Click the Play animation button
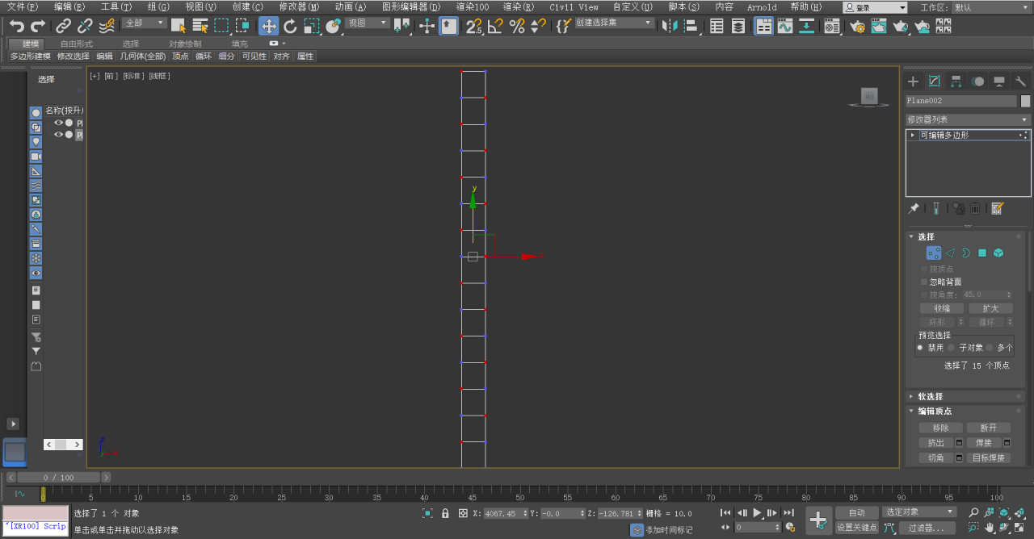Viewport: 1034px width, 539px height. point(757,512)
